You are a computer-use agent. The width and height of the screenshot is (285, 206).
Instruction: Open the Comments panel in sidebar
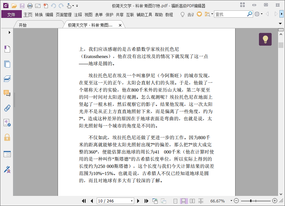coord(7,93)
